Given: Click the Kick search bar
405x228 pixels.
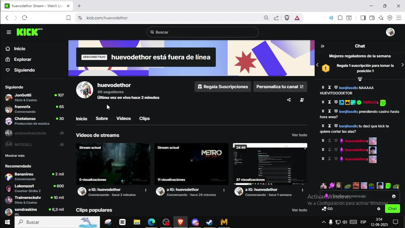Looking at the screenshot, I should click(202, 32).
